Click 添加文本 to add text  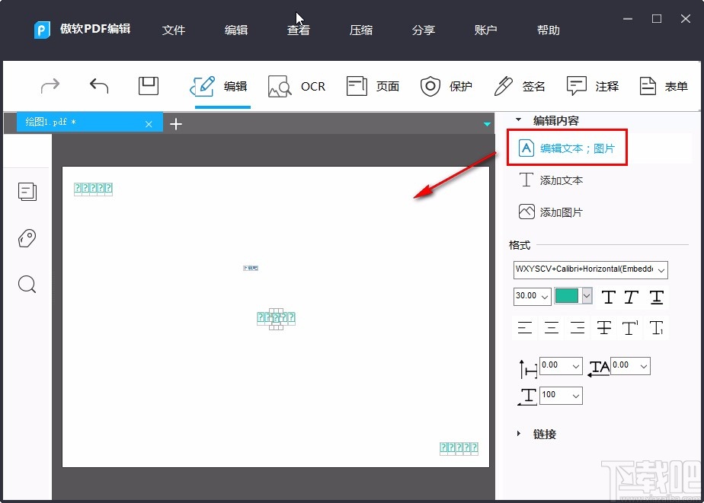(x=562, y=180)
